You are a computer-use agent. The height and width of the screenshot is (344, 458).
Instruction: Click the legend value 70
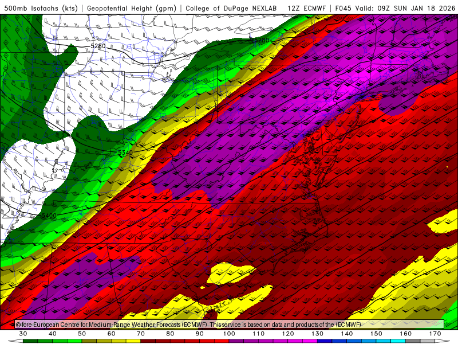[x=141, y=334]
